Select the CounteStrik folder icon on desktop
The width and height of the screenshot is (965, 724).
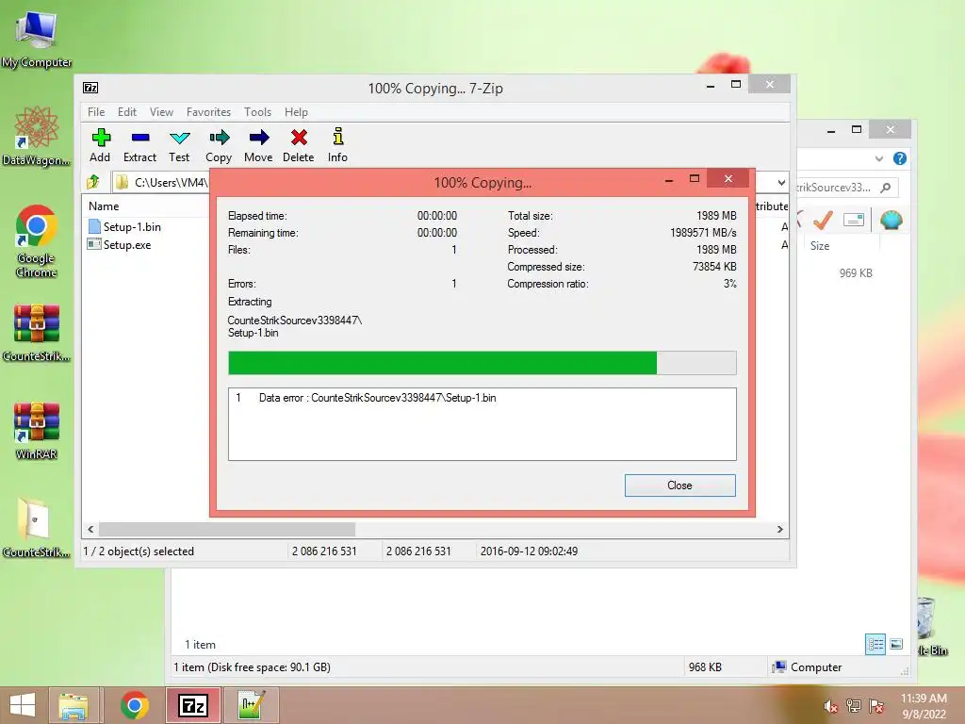[34, 520]
